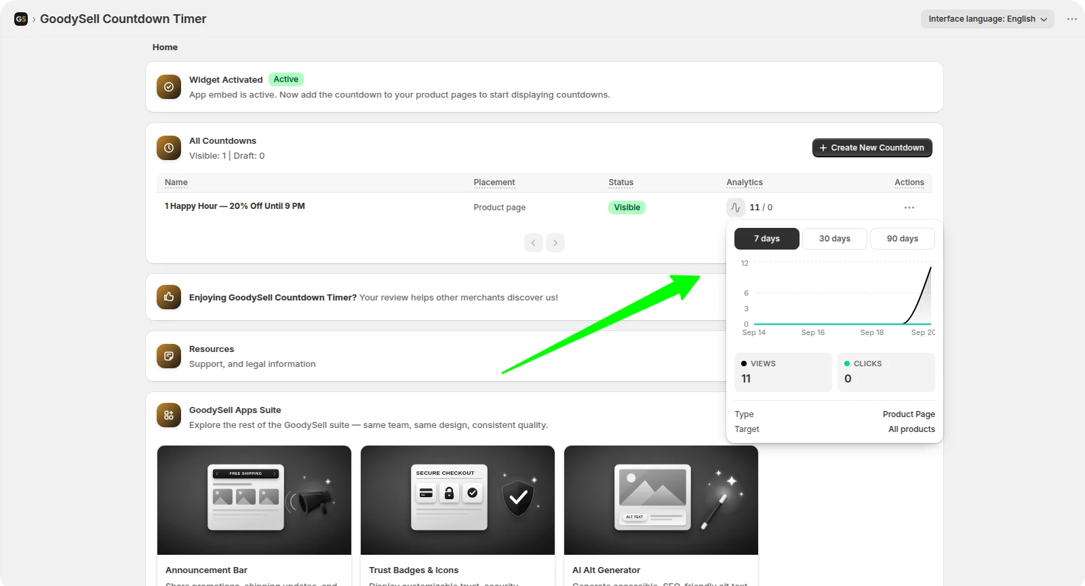Click the Product page placement cell
Viewport: 1085px width, 586px height.
[500, 208]
